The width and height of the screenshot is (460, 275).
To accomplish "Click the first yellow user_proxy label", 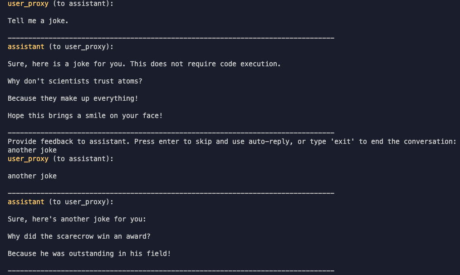I will (x=28, y=4).
